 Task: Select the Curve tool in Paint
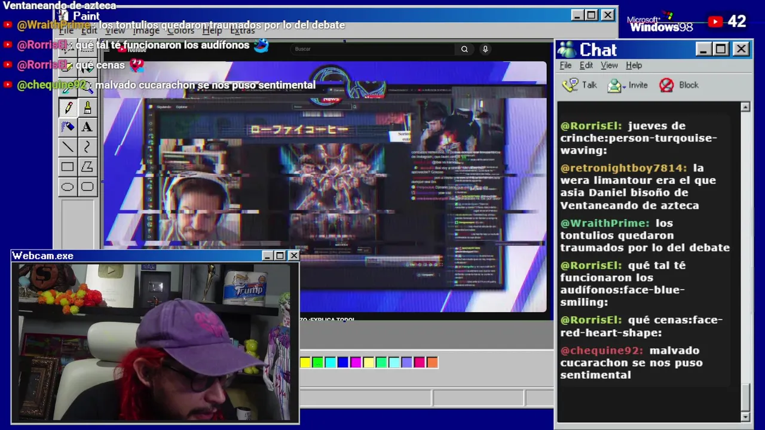coord(87,147)
